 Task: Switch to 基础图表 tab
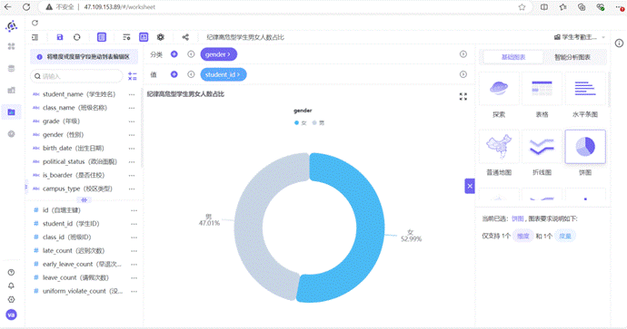coord(513,57)
